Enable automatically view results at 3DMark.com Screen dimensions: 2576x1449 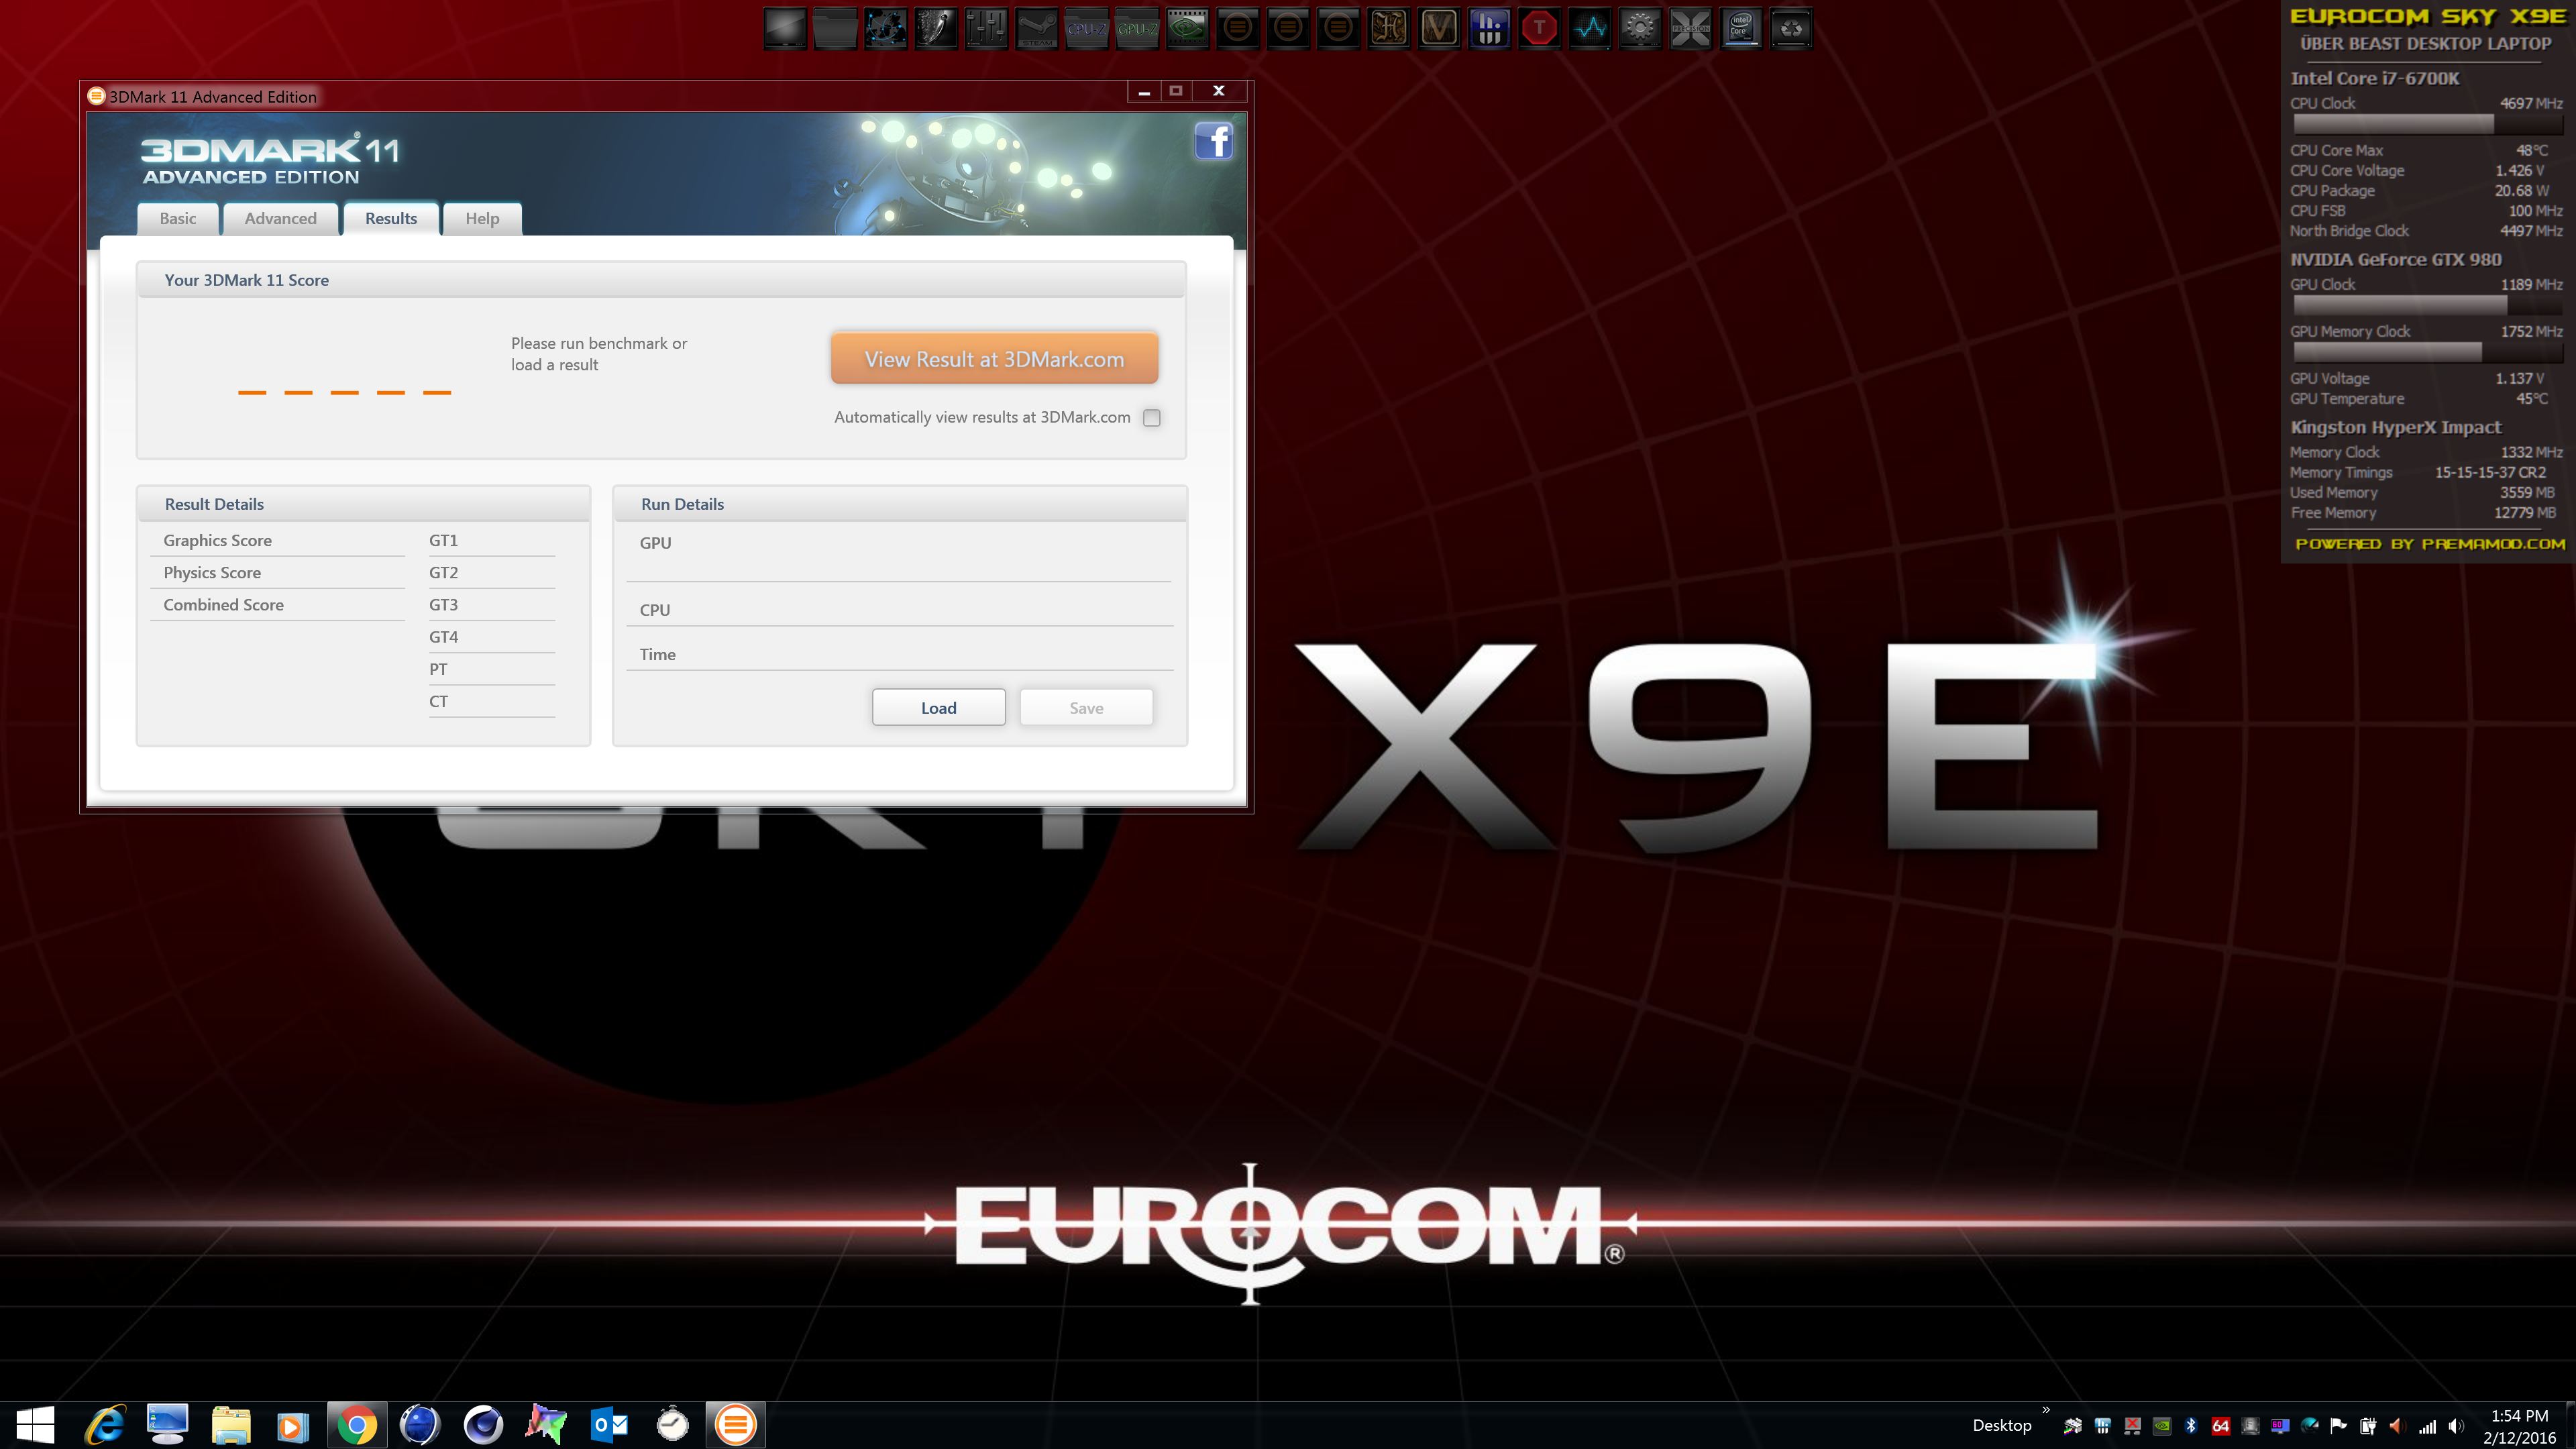click(1152, 418)
